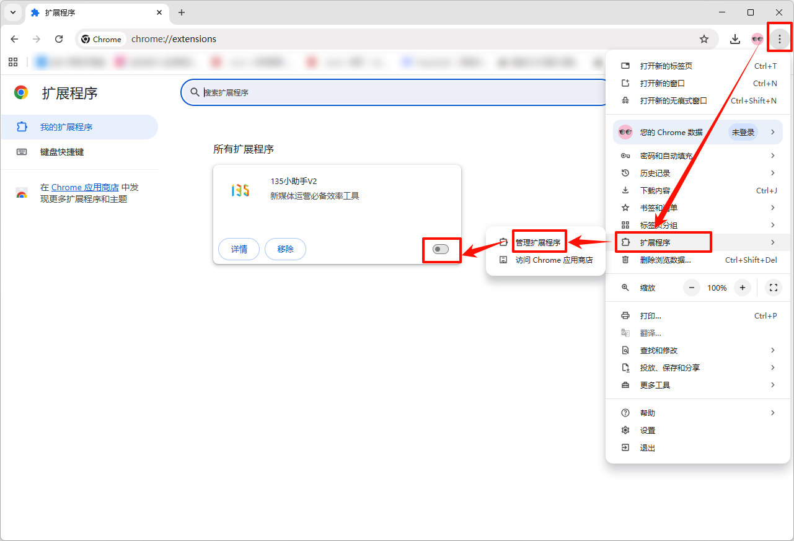Increase zoom with the plus button
794x541 pixels.
(x=742, y=288)
